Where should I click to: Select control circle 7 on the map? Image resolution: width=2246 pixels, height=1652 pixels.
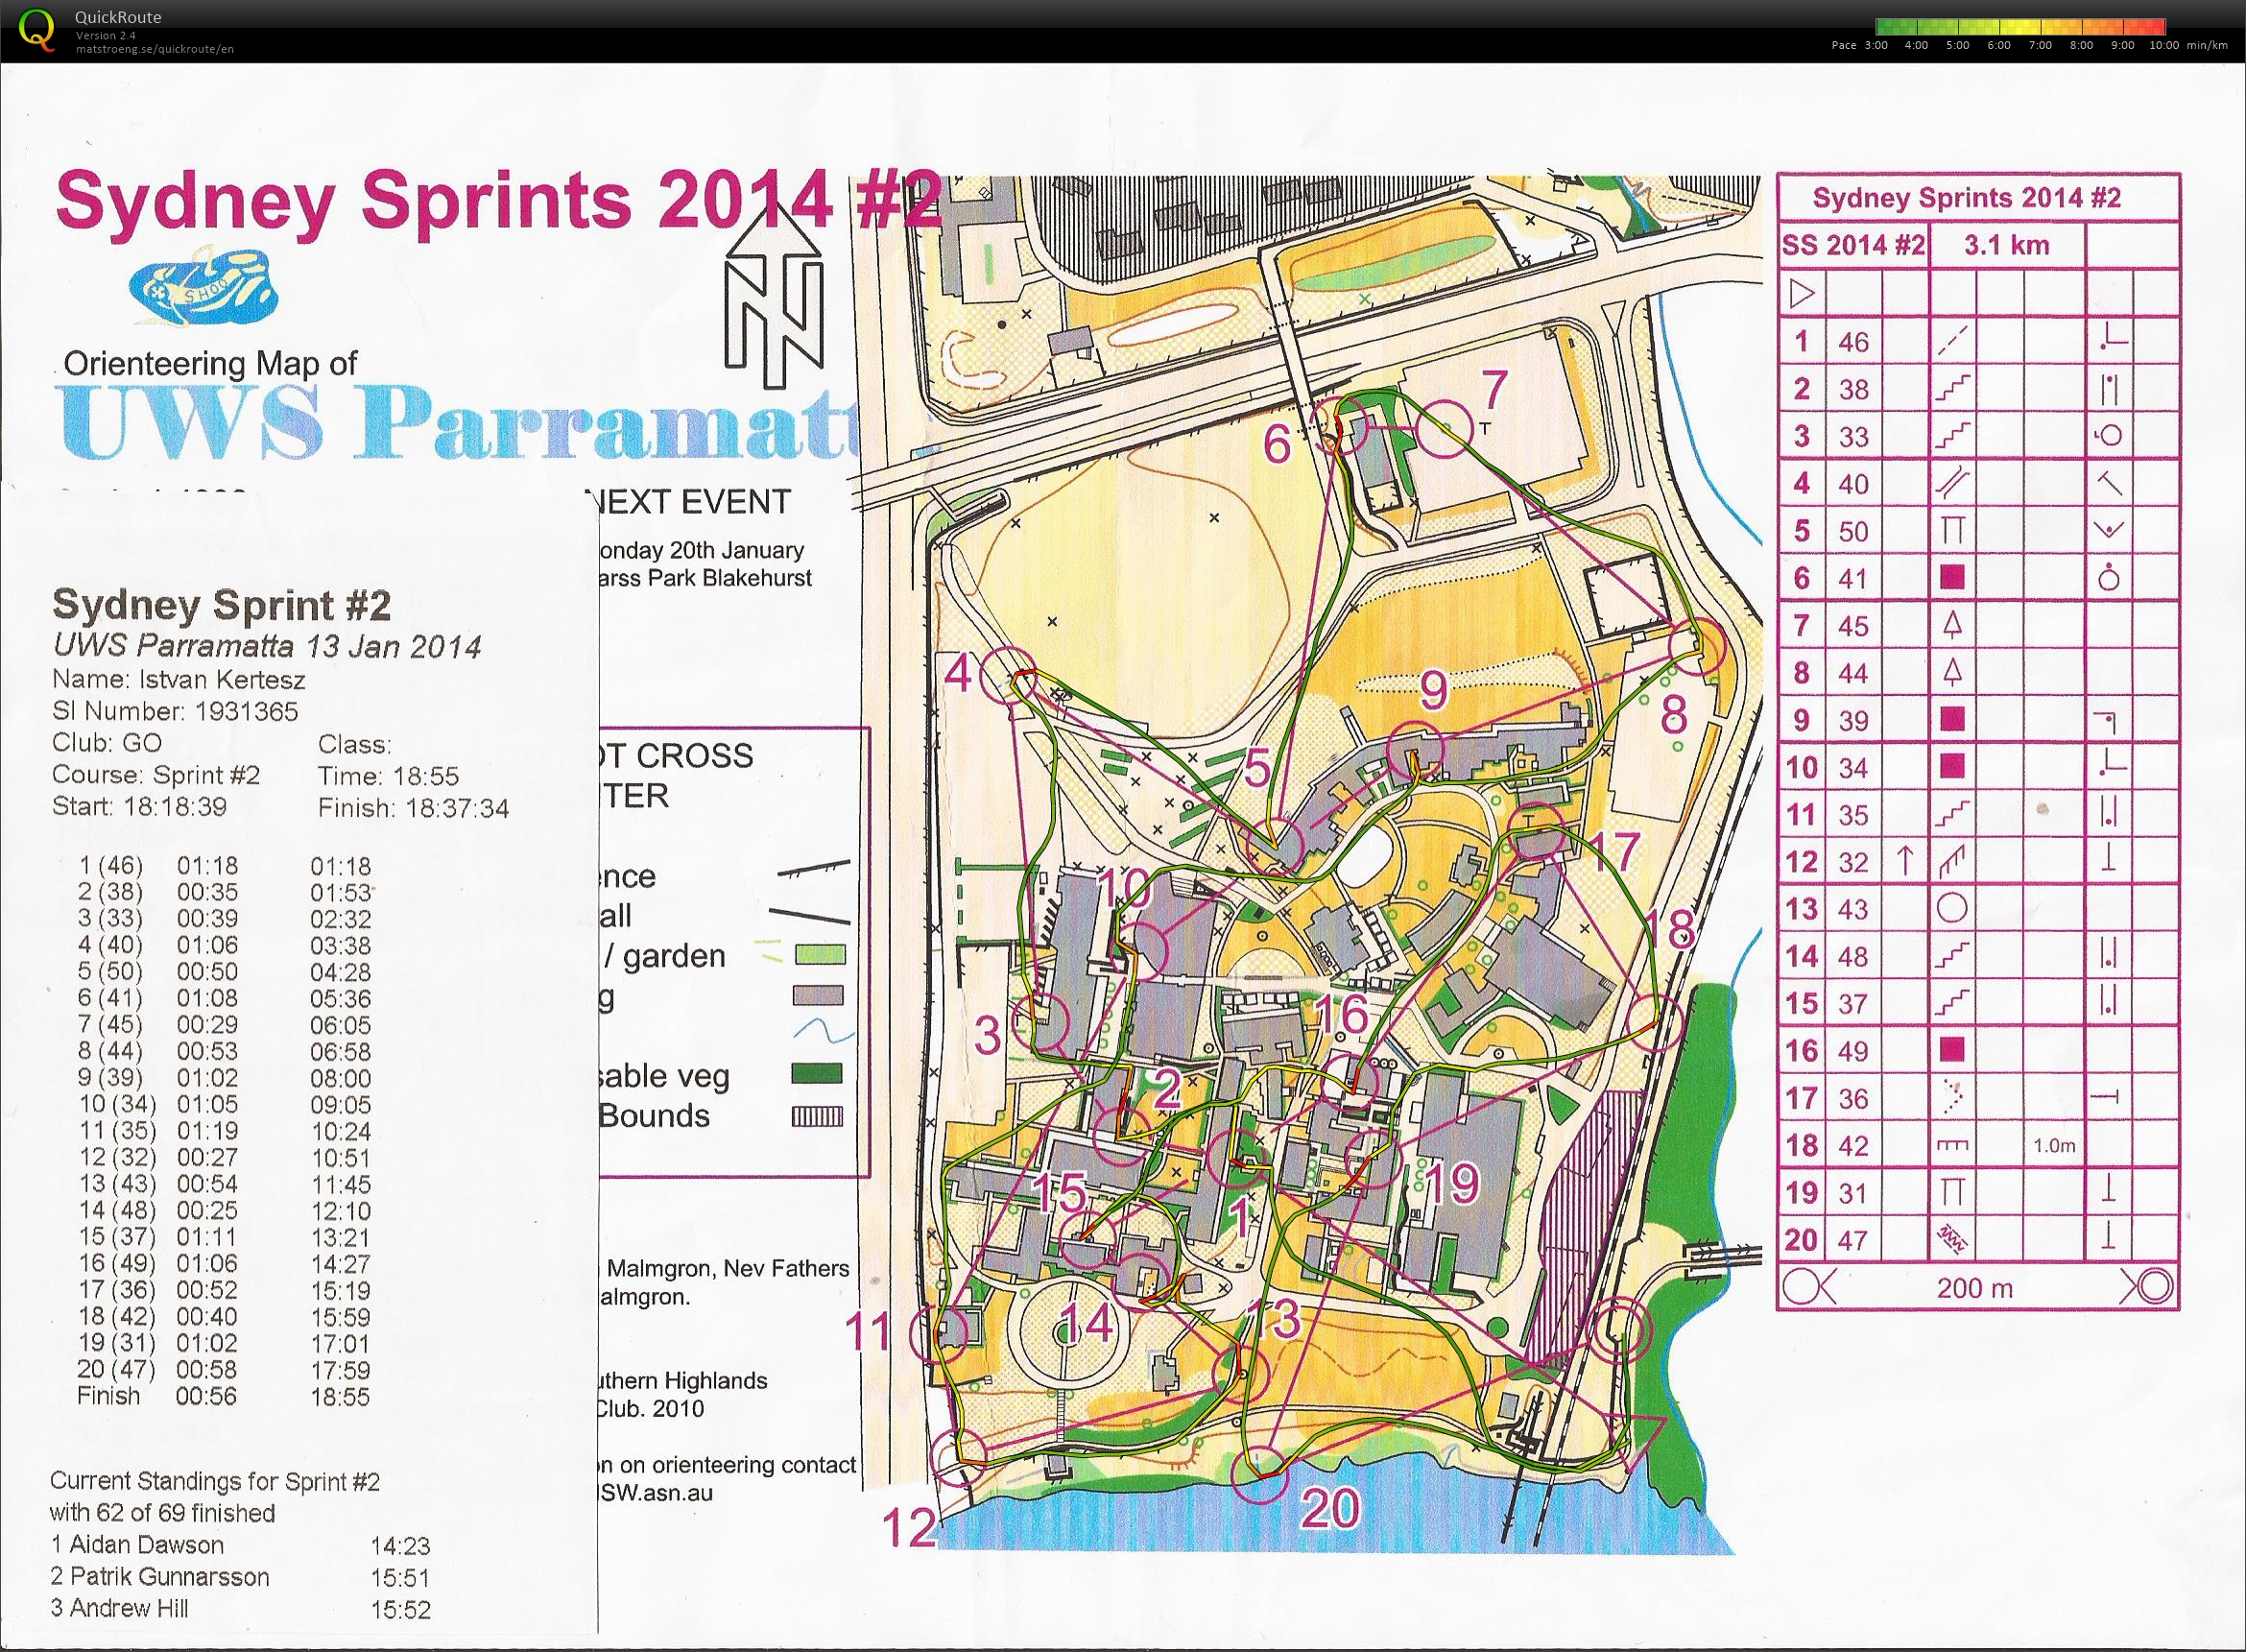[x=1445, y=428]
